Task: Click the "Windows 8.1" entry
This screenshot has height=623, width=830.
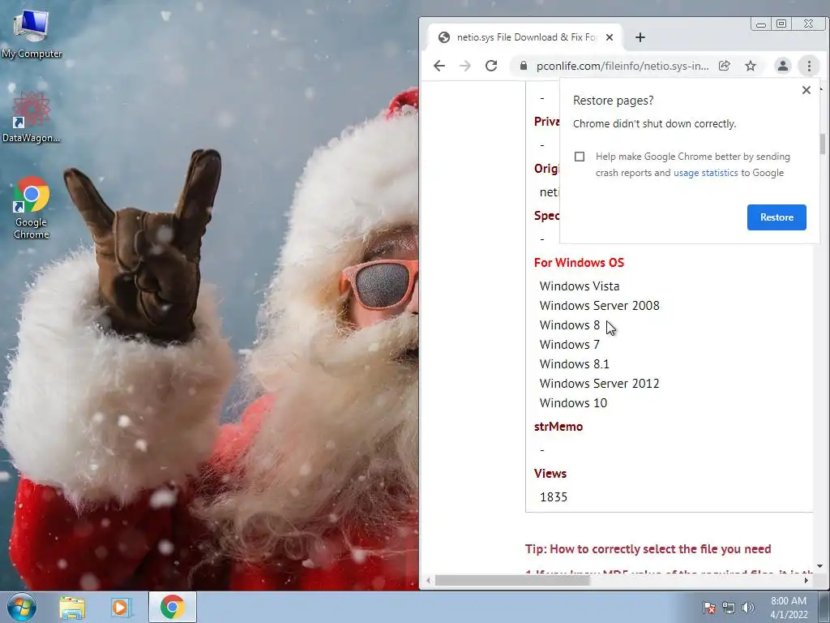Action: pyautogui.click(x=575, y=364)
